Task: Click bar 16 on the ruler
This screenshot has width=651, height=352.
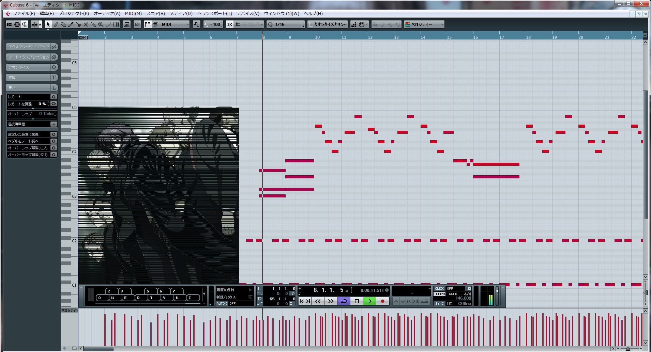Action: [475, 37]
